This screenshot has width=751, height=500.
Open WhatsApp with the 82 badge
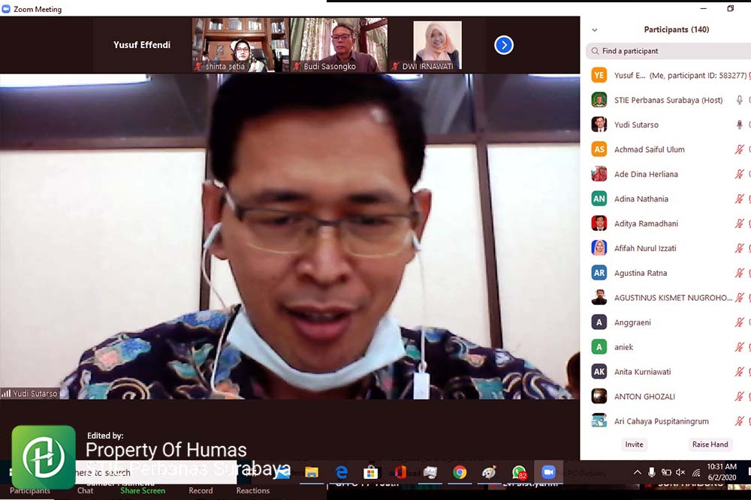coord(519,473)
